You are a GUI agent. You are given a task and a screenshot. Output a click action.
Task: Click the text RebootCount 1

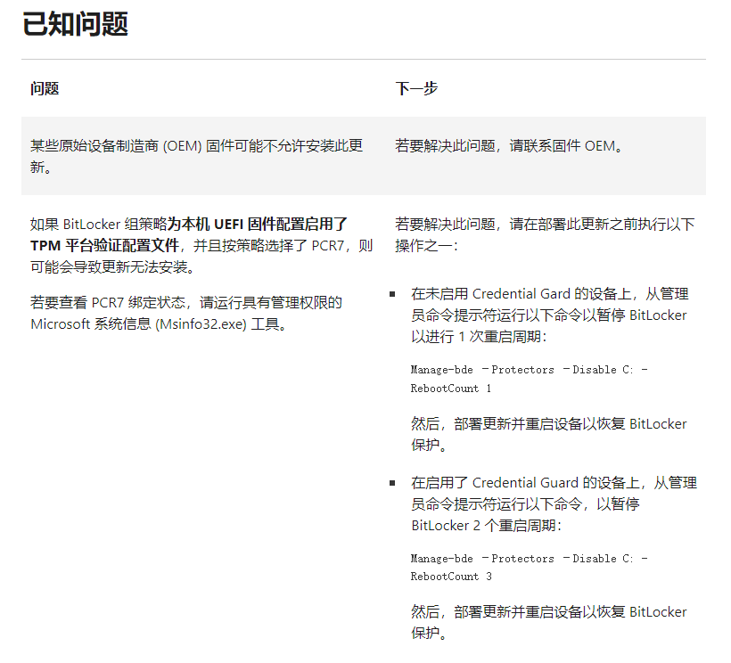(x=451, y=389)
